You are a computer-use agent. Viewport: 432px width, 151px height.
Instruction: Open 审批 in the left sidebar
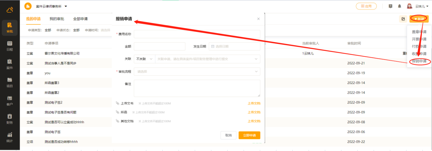tap(10, 28)
